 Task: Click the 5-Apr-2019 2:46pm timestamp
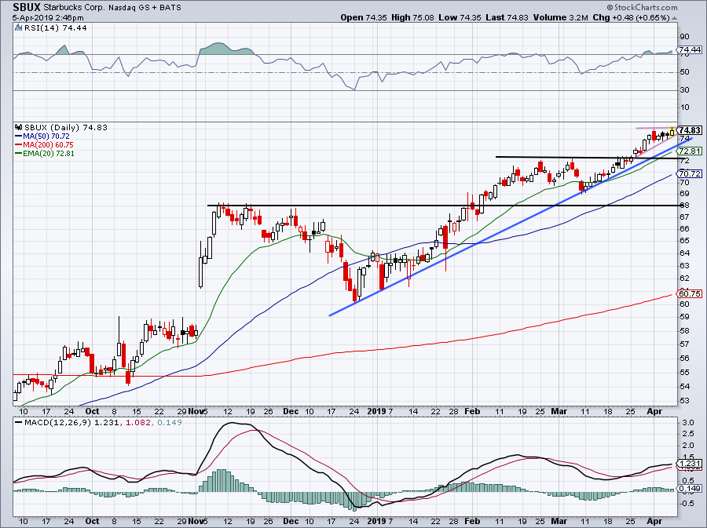pyautogui.click(x=48, y=18)
